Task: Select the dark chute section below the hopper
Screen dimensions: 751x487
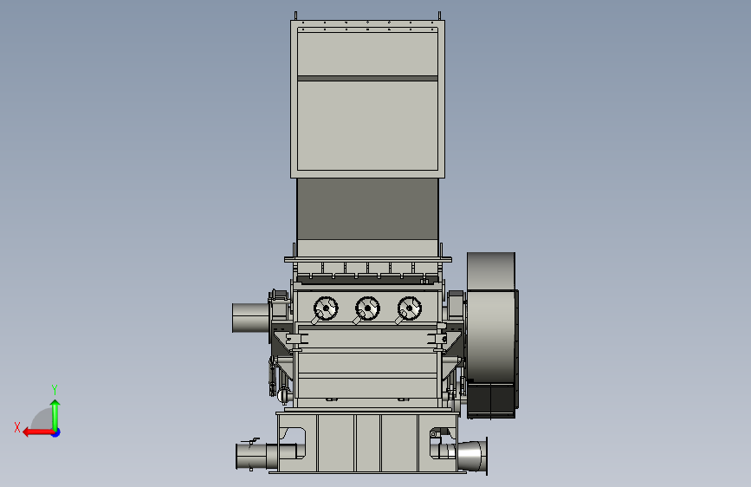Action: pos(367,209)
